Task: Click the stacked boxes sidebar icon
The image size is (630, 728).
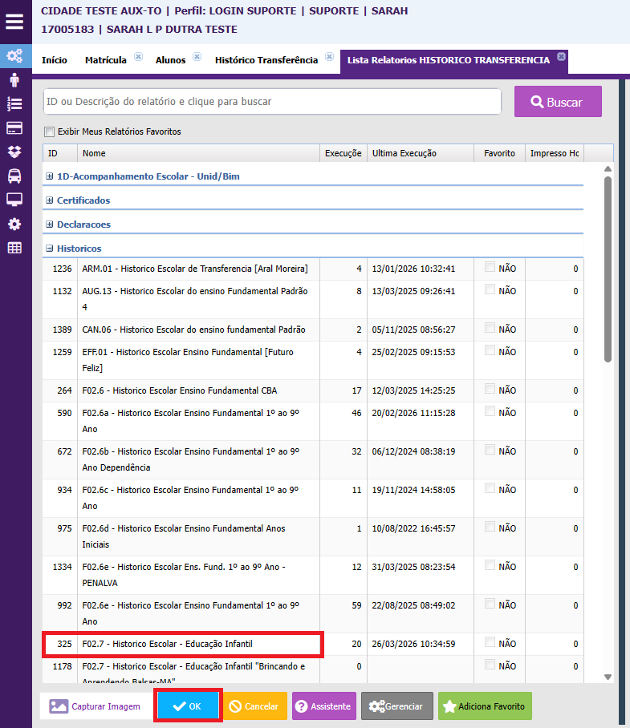Action: point(14,152)
